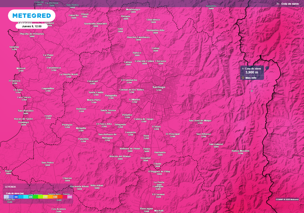
Task: Click the Huelquén label
Action: (x=160, y=152)
